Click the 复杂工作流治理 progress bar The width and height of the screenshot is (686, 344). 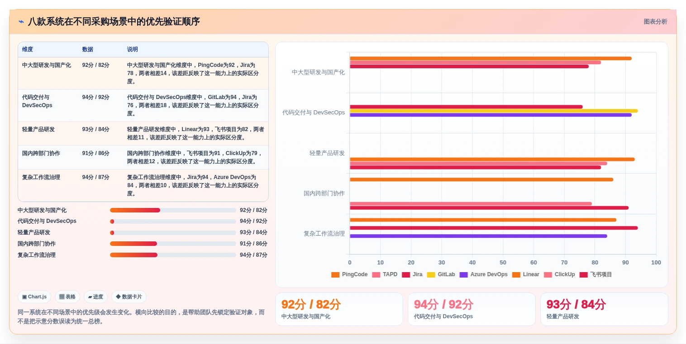point(173,255)
